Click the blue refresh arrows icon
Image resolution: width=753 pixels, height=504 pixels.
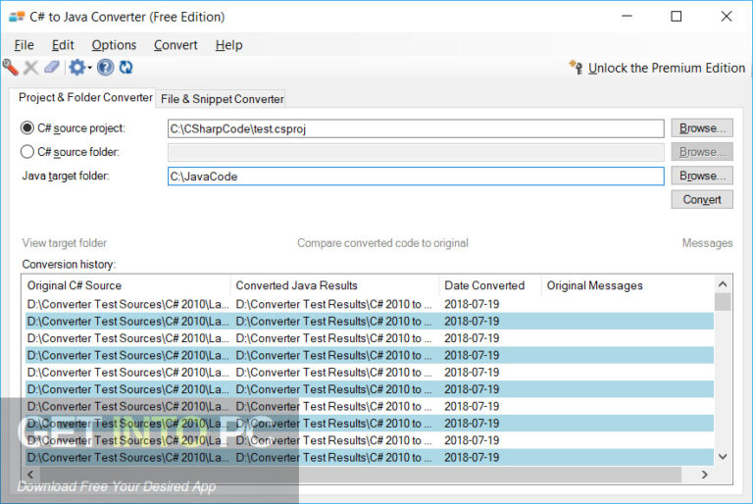(x=126, y=68)
